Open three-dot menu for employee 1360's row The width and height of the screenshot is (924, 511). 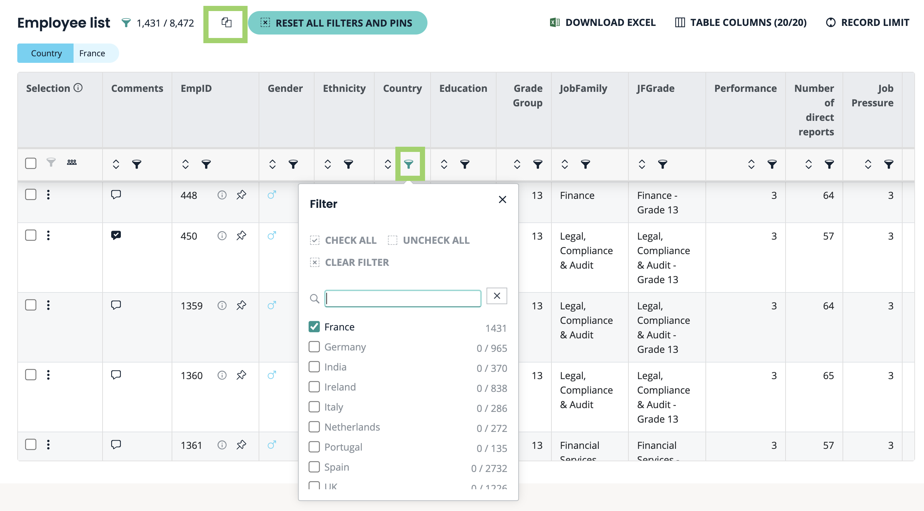pos(48,375)
